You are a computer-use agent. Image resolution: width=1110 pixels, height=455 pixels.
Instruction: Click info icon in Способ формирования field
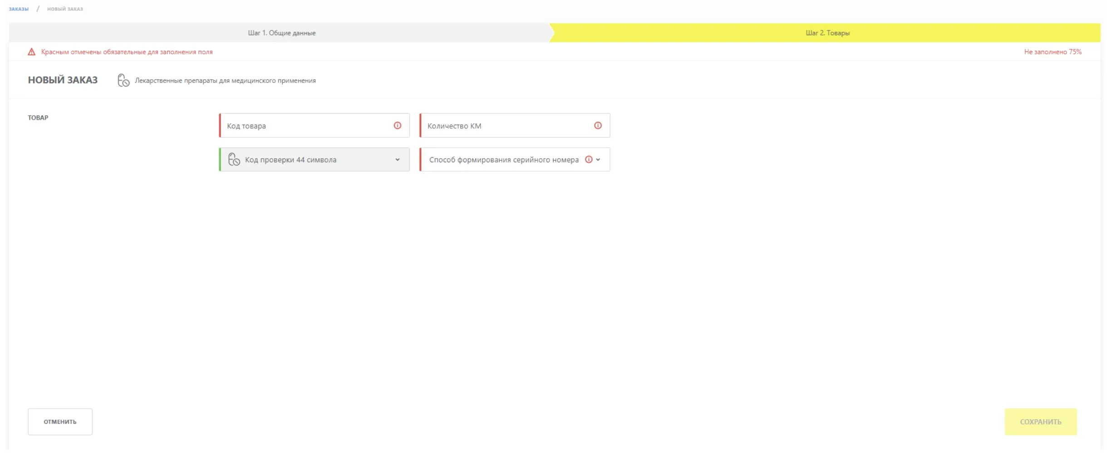tap(588, 160)
